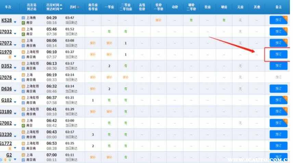
Task: Click the origin icon beside 上海 in G7076 row
Action: pos(23,75)
